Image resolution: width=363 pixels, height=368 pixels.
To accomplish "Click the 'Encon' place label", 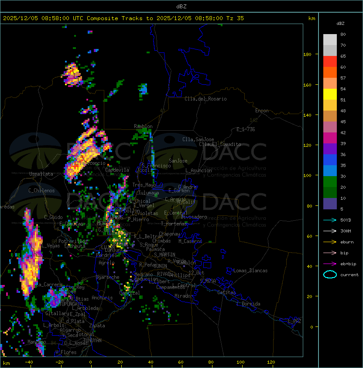I will point(262,111).
